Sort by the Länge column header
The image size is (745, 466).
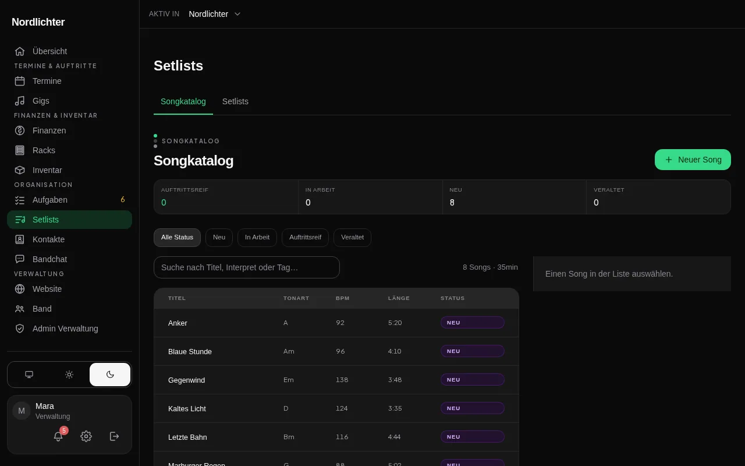tap(399, 298)
